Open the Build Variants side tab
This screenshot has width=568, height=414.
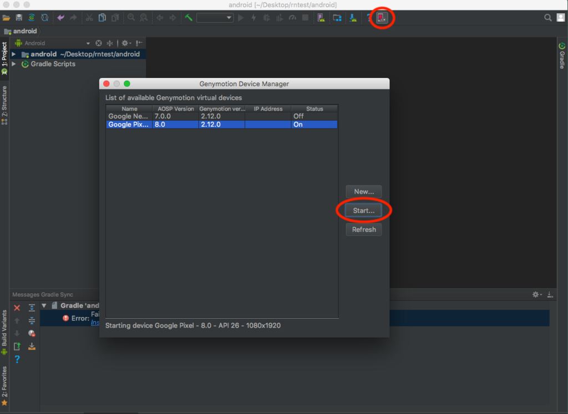point(4,332)
